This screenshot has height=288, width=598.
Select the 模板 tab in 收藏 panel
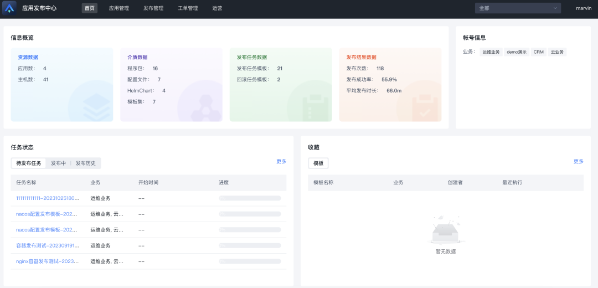coord(318,163)
